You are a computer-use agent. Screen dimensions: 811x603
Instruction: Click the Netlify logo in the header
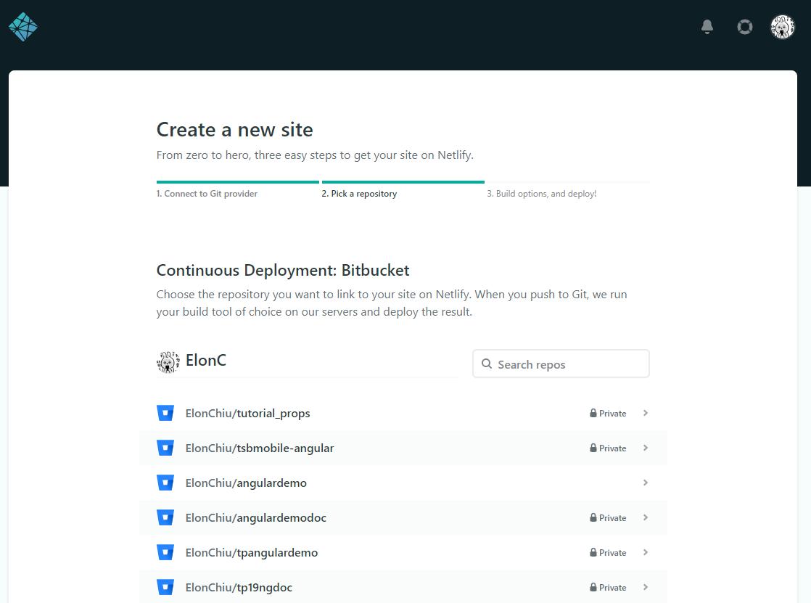point(23,27)
